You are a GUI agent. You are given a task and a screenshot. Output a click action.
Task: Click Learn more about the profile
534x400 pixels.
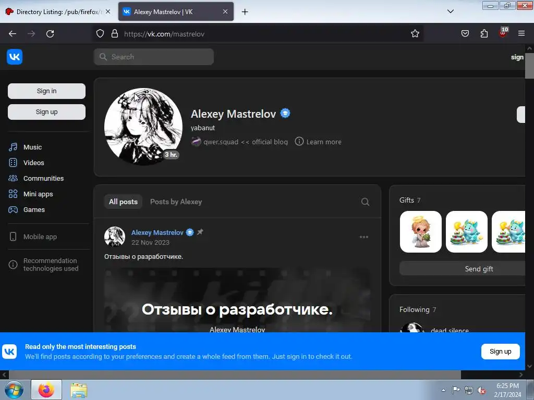[318, 142]
